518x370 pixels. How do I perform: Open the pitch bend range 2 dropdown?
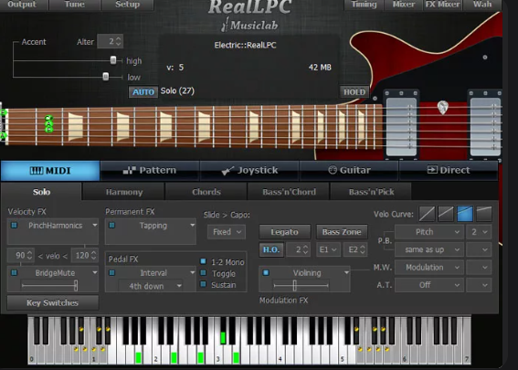coord(479,232)
